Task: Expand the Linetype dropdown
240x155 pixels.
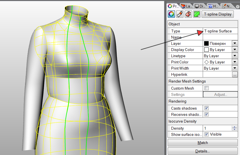Action: 235,56
